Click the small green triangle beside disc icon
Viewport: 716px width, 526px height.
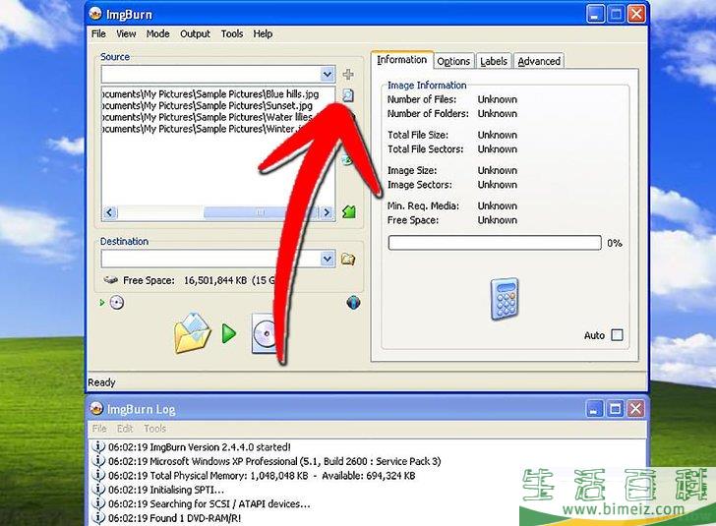[102, 303]
